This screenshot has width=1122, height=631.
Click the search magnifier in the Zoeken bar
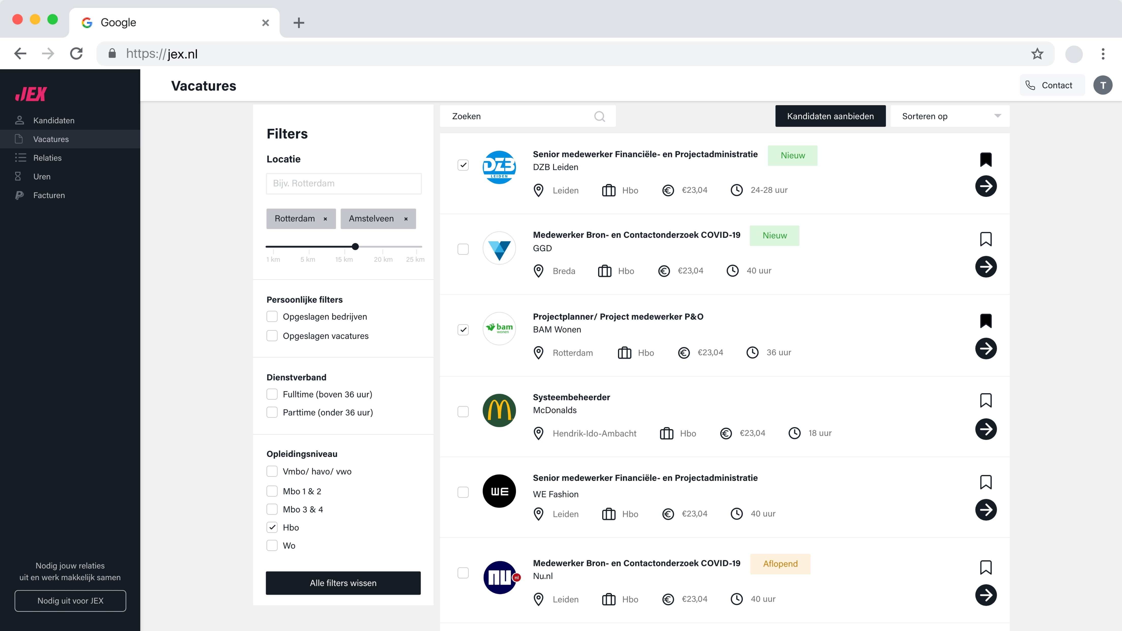click(599, 116)
